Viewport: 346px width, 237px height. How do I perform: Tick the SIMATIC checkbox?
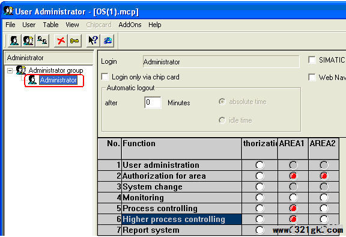click(312, 60)
